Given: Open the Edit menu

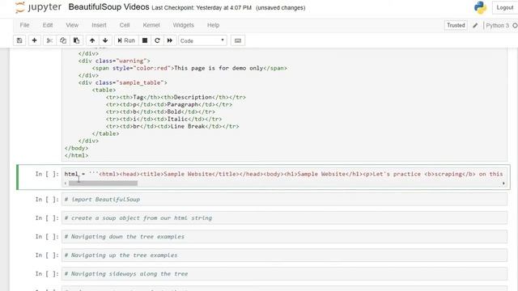Looking at the screenshot, I should [x=48, y=25].
